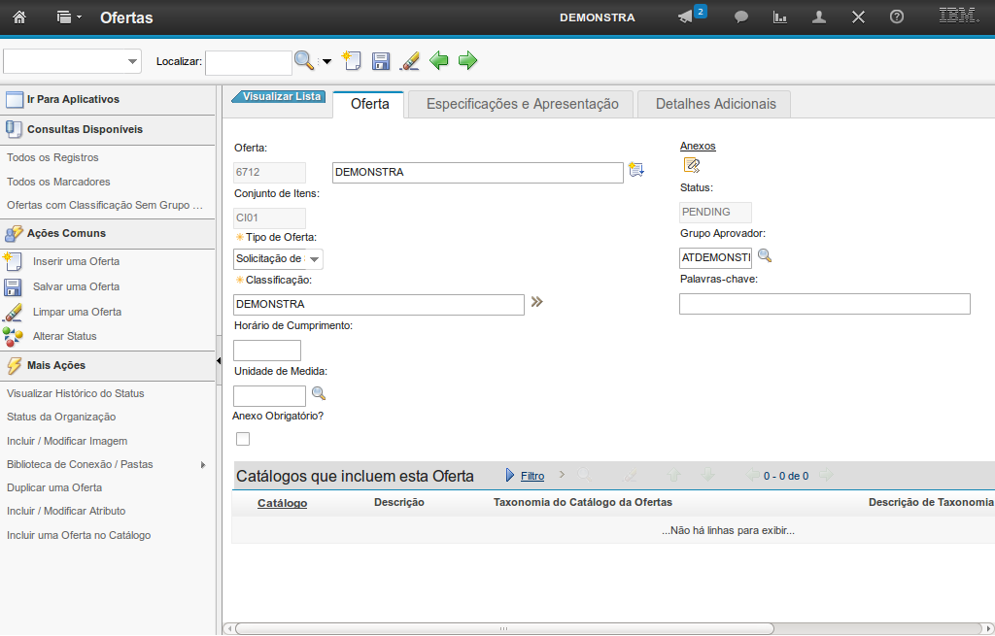Screen dimensions: 995x636
Task: Open the attachments icon under Anexos
Action: (x=691, y=165)
